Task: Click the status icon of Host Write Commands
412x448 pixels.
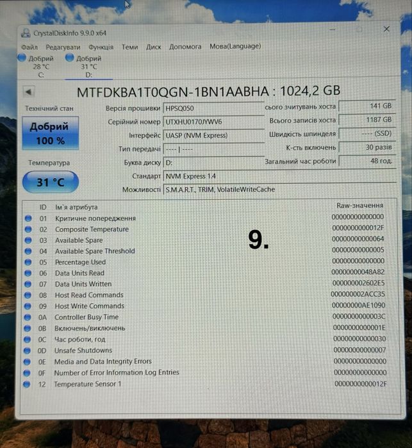Action: pyautogui.click(x=28, y=306)
